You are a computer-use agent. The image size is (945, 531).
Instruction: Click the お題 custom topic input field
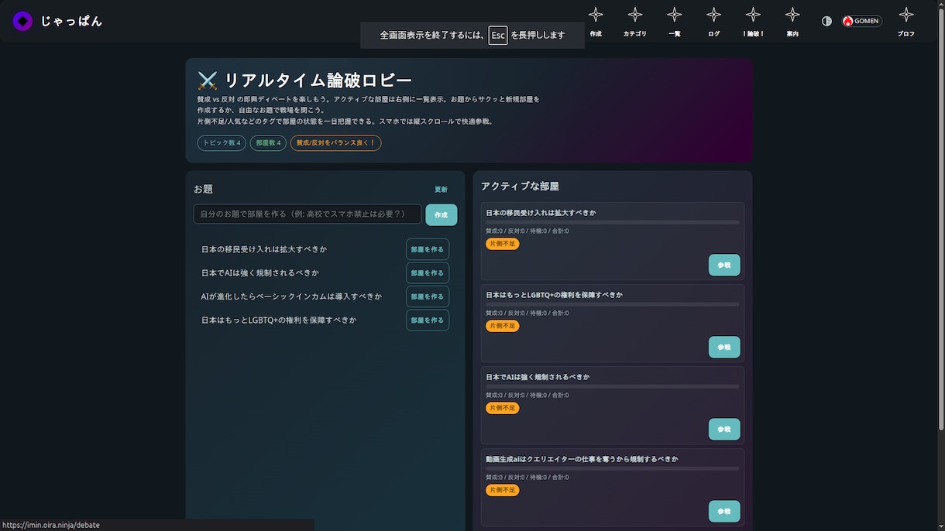click(x=308, y=214)
